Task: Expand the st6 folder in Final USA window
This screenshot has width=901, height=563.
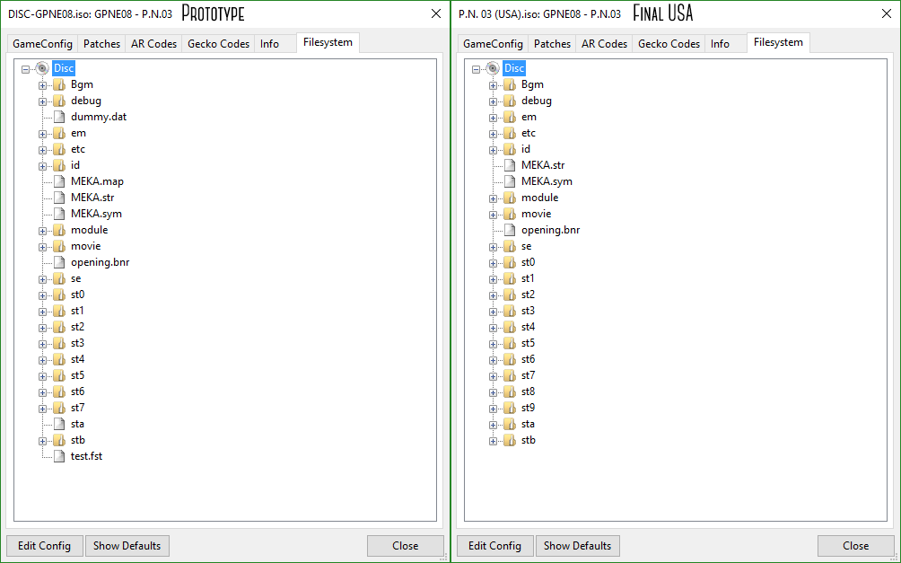Action: (493, 360)
